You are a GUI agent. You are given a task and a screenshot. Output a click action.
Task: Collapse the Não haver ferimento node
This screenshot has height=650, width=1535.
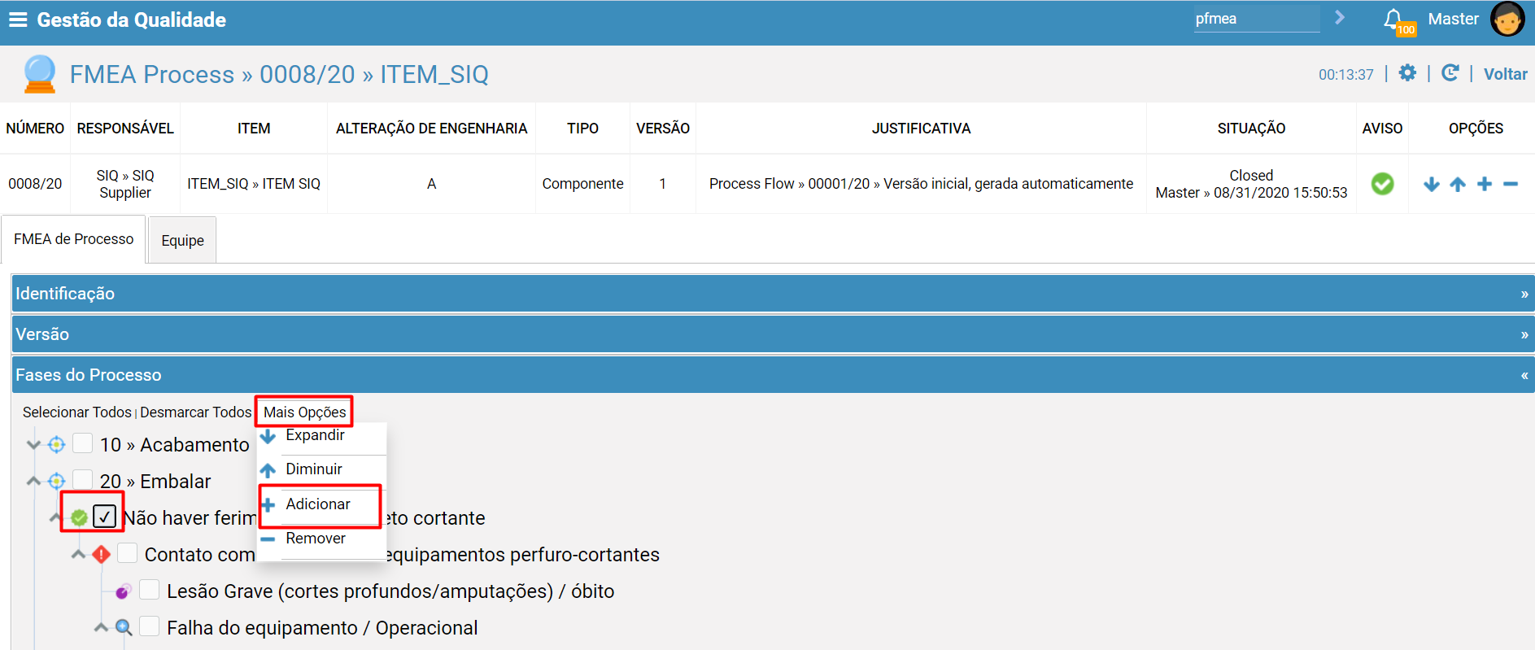[55, 518]
